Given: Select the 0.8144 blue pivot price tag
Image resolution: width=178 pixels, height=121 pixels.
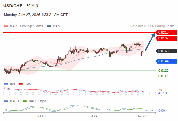Looking at the screenshot, I should coord(166,61).
